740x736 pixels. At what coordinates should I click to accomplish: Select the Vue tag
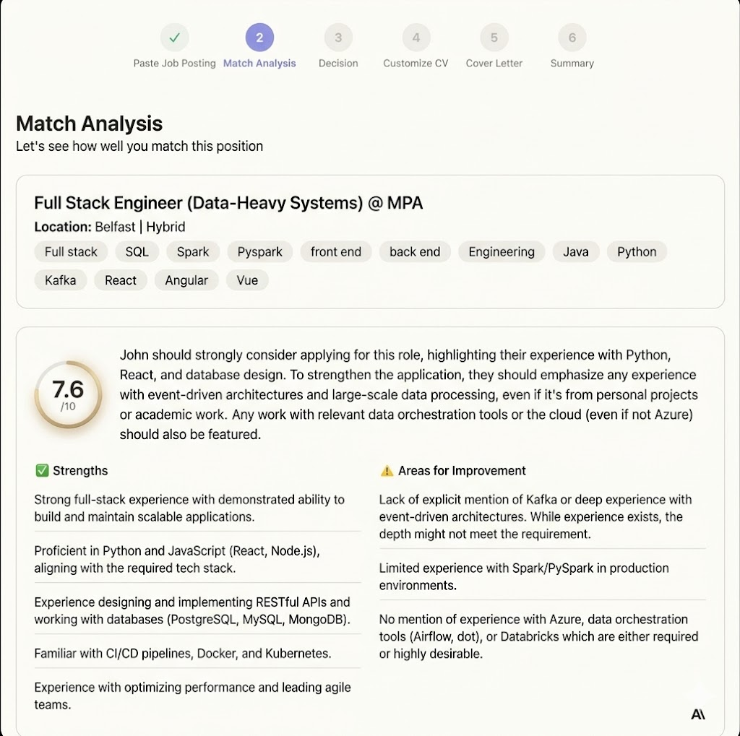[x=247, y=280]
